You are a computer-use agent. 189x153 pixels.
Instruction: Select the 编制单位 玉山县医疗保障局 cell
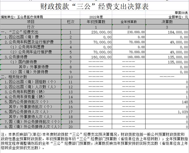pyautogui.click(x=22, y=17)
